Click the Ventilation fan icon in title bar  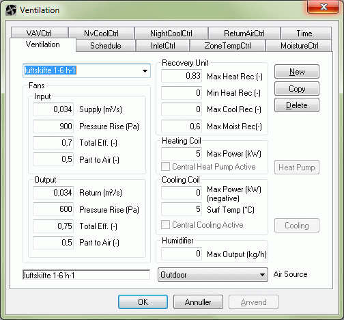(x=11, y=10)
